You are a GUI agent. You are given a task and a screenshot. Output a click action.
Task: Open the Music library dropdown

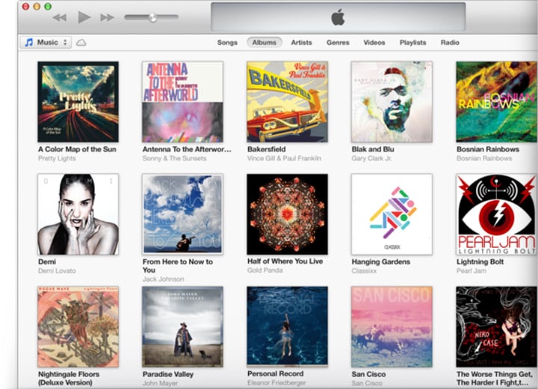coord(46,43)
